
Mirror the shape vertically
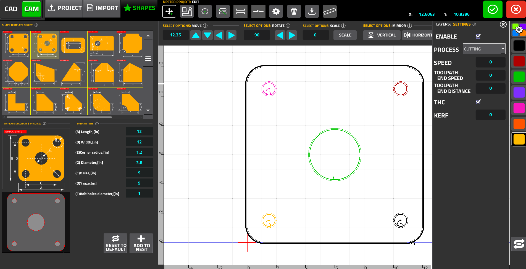382,35
